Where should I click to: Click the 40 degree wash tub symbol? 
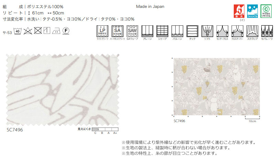[x=18, y=31]
